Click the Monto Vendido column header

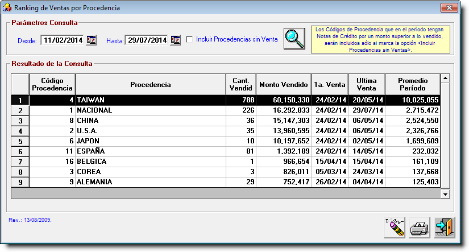[x=284, y=84]
